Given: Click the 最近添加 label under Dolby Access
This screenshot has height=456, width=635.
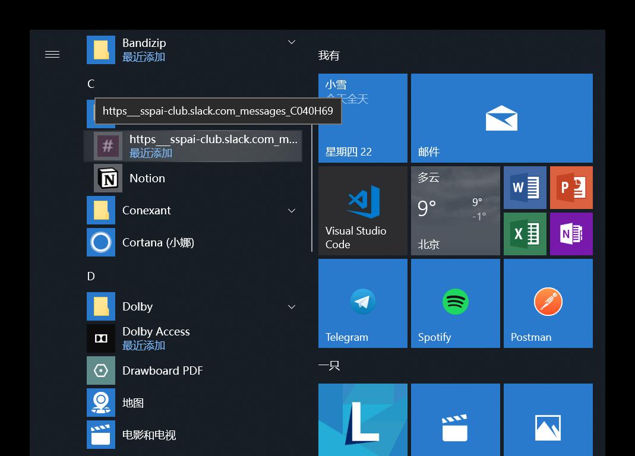Looking at the screenshot, I should click(x=144, y=346).
